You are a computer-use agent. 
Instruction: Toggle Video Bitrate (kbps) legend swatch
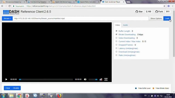pyautogui.click(x=153, y=88)
